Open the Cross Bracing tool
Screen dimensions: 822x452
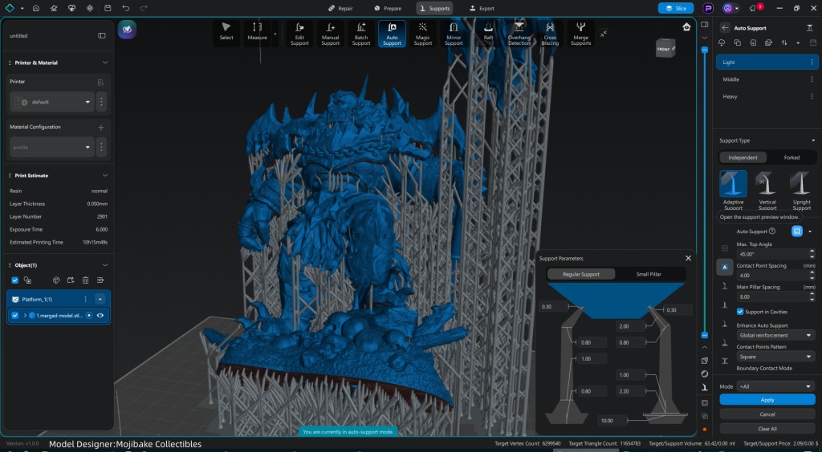point(550,34)
